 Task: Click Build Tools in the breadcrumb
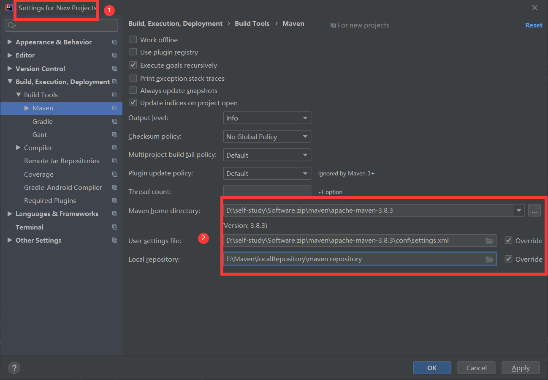[252, 24]
